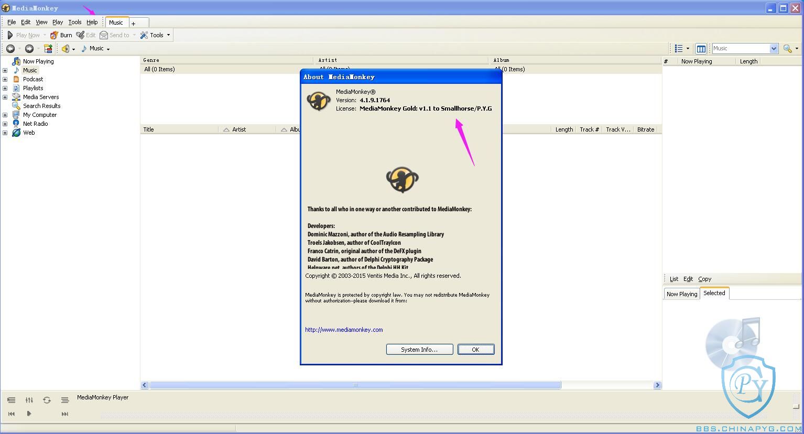Open the equalizer sliders icon
Screen dimensions: 804x434
(29, 400)
